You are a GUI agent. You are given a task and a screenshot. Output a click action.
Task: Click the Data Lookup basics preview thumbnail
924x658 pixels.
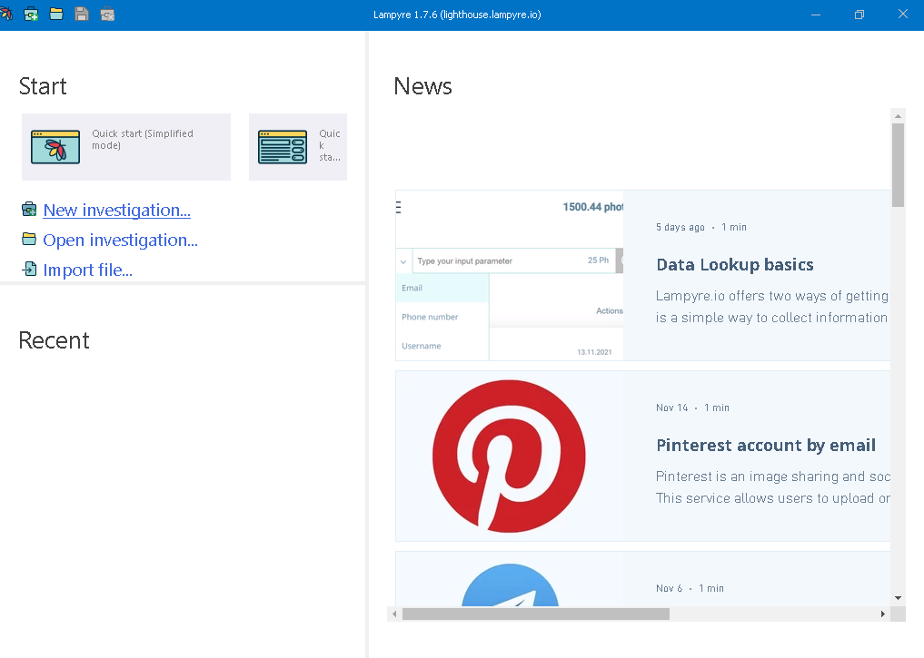pos(510,275)
